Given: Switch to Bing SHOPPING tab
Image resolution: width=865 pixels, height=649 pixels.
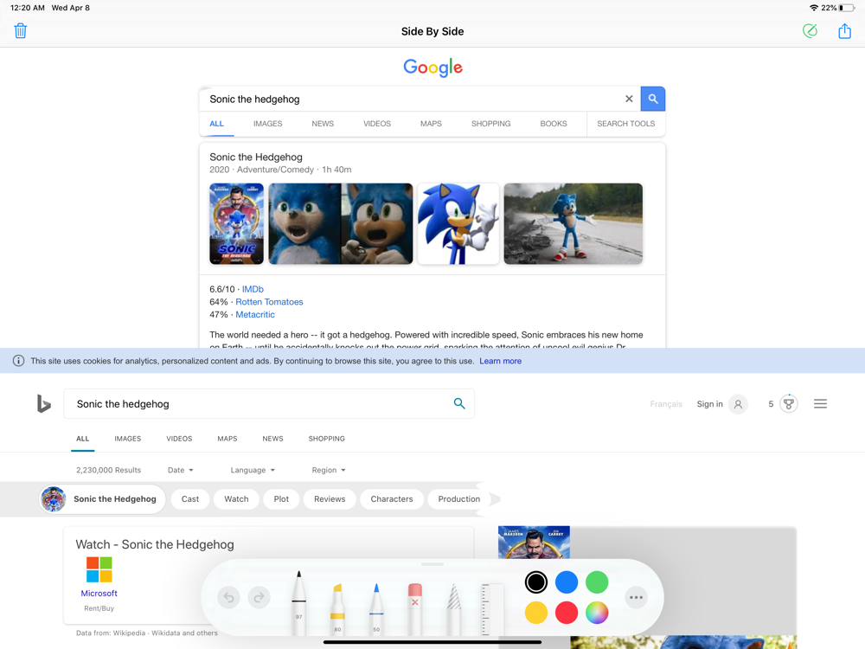Looking at the screenshot, I should click(x=327, y=439).
